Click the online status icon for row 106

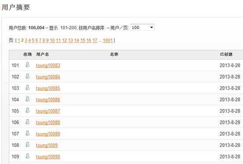28,122
